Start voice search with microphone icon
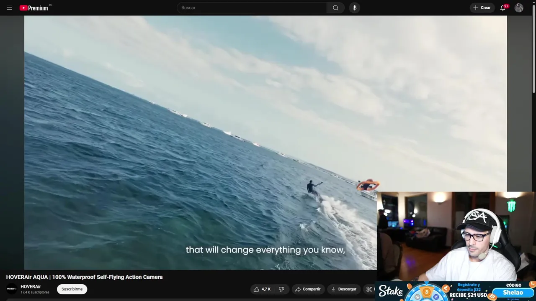 [355, 8]
